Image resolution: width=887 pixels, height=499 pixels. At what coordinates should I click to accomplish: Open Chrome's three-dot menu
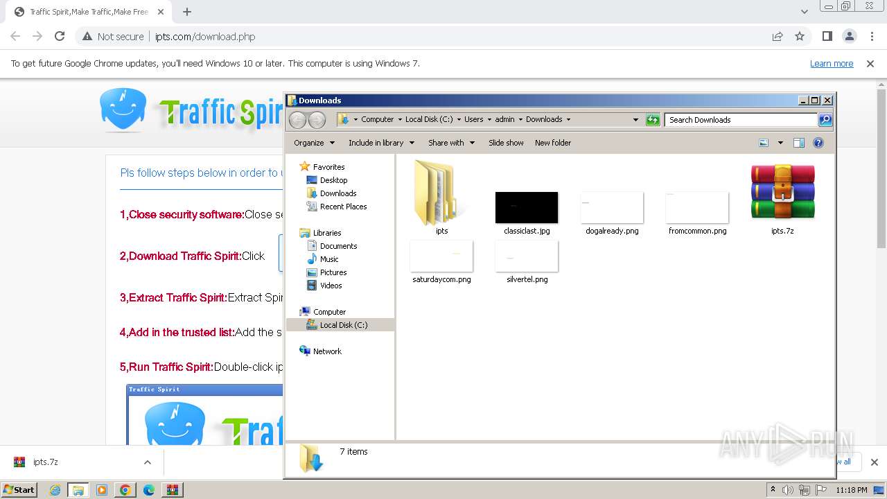[872, 37]
